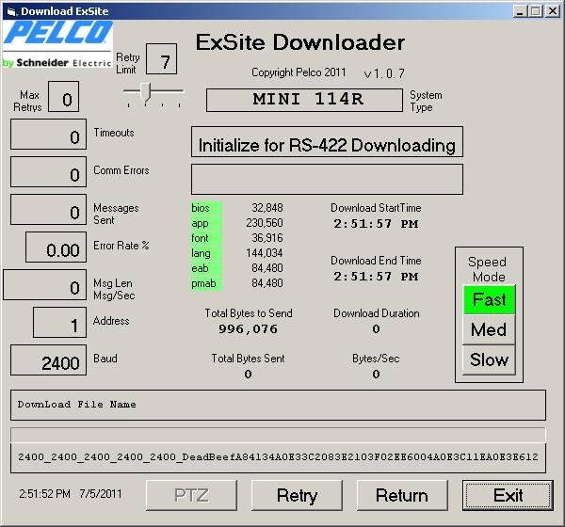This screenshot has height=527, width=565.
Task: Click the download progress bar
Action: (278, 435)
